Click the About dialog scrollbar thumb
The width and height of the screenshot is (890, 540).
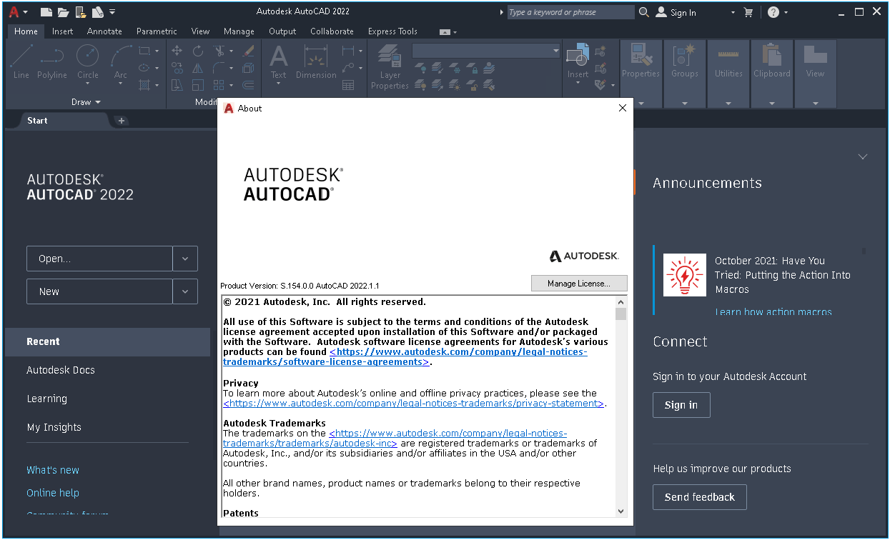point(620,314)
